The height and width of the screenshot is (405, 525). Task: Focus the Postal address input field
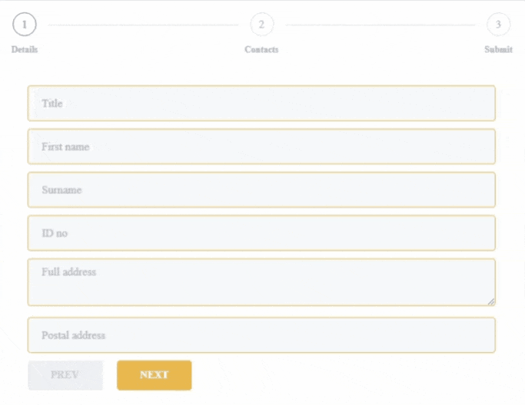point(261,335)
